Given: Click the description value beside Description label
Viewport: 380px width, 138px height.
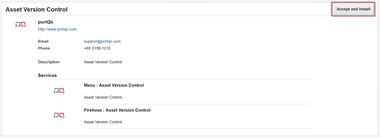Looking at the screenshot, I should point(103,62).
